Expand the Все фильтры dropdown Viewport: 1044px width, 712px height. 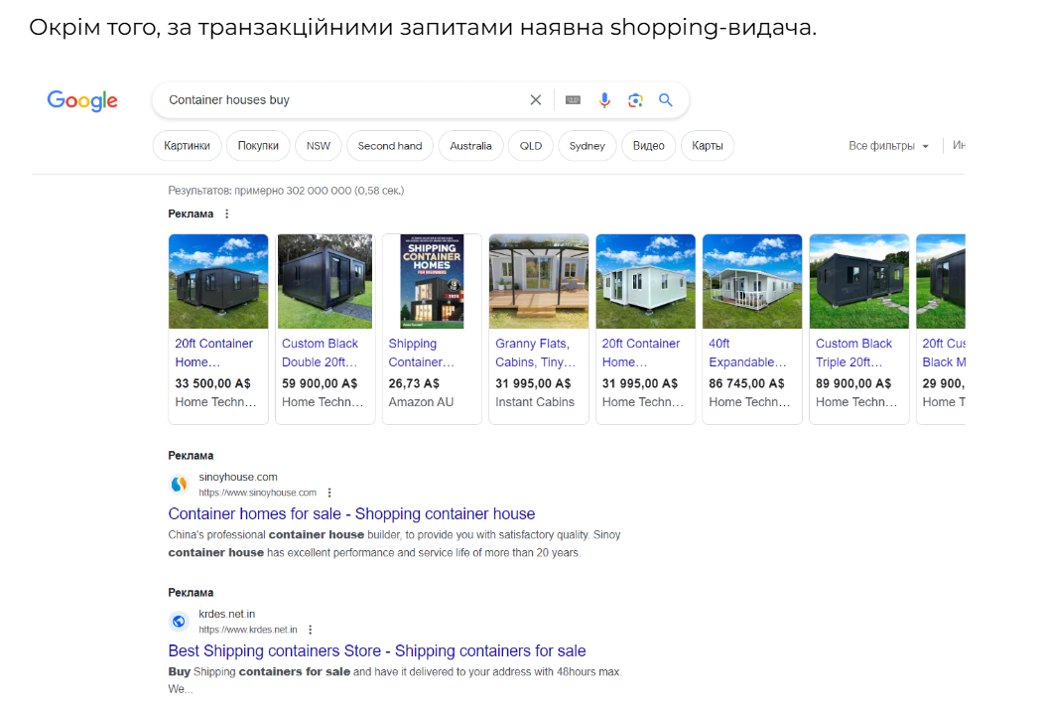click(x=888, y=146)
